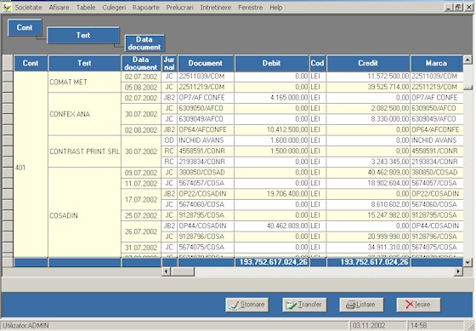Select the Tert grouping box above the table

(83, 35)
